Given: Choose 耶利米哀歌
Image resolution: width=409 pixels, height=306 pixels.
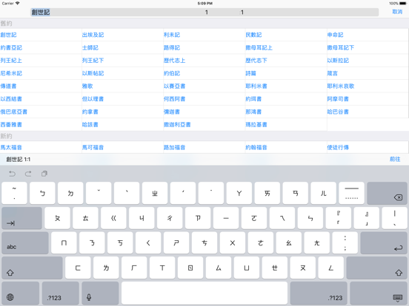Looking at the screenshot, I should tap(341, 86).
